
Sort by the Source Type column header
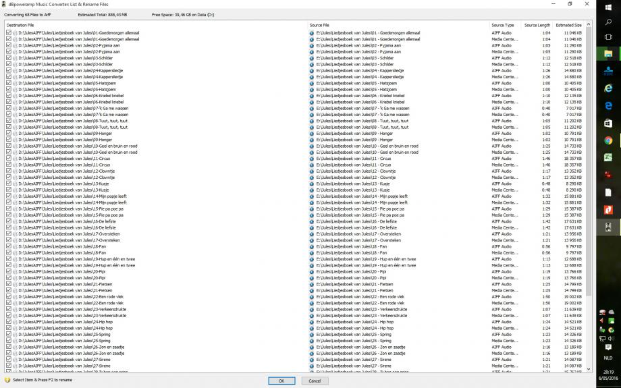(503, 25)
